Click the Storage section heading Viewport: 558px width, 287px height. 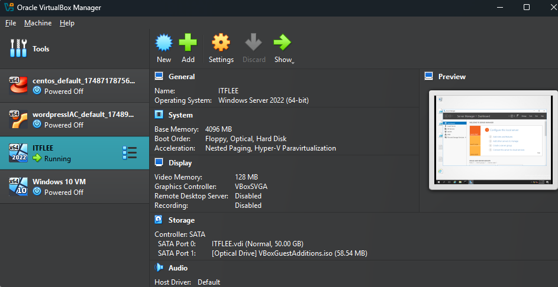pos(182,220)
